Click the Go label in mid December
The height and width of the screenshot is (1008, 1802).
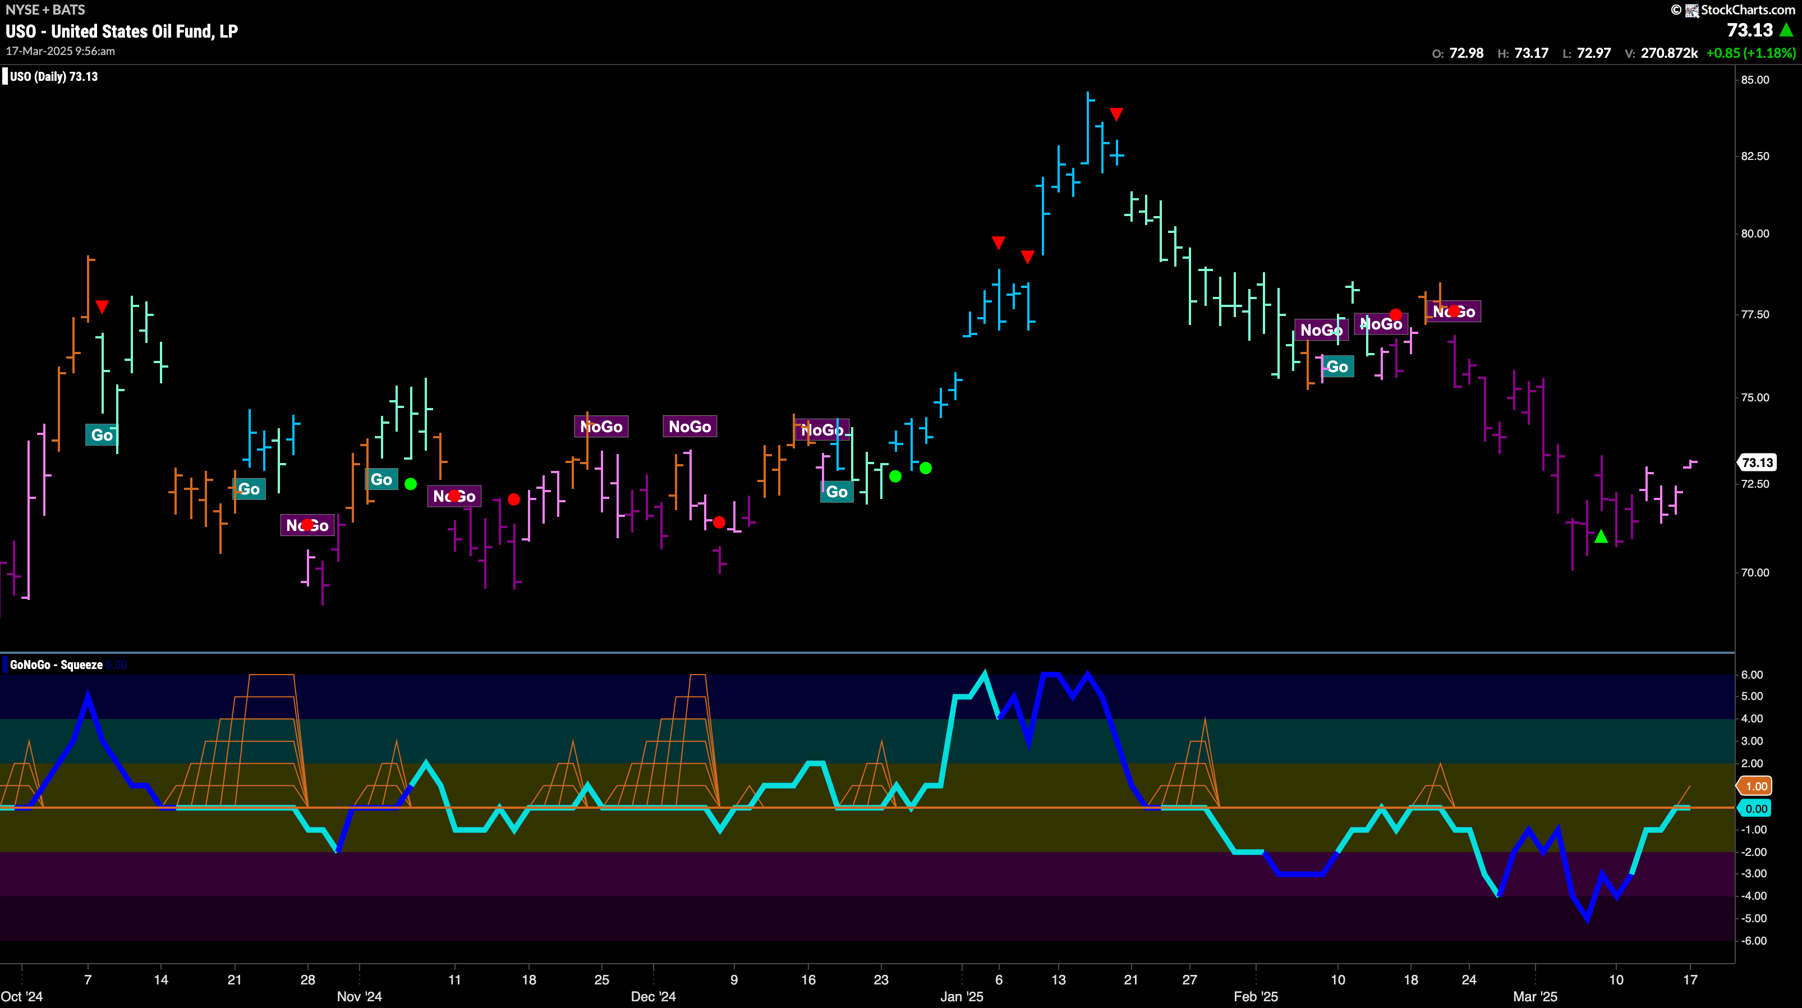[x=836, y=492]
